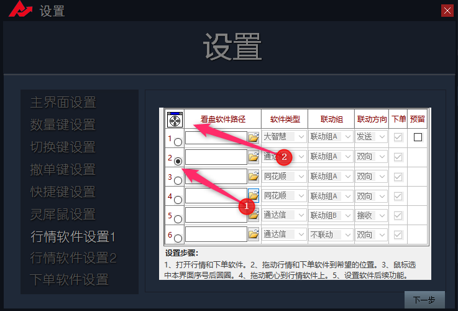The width and height of the screenshot is (458, 311).
Task: Open 同花顺 software type dropdown in row 4
Action: (284, 196)
